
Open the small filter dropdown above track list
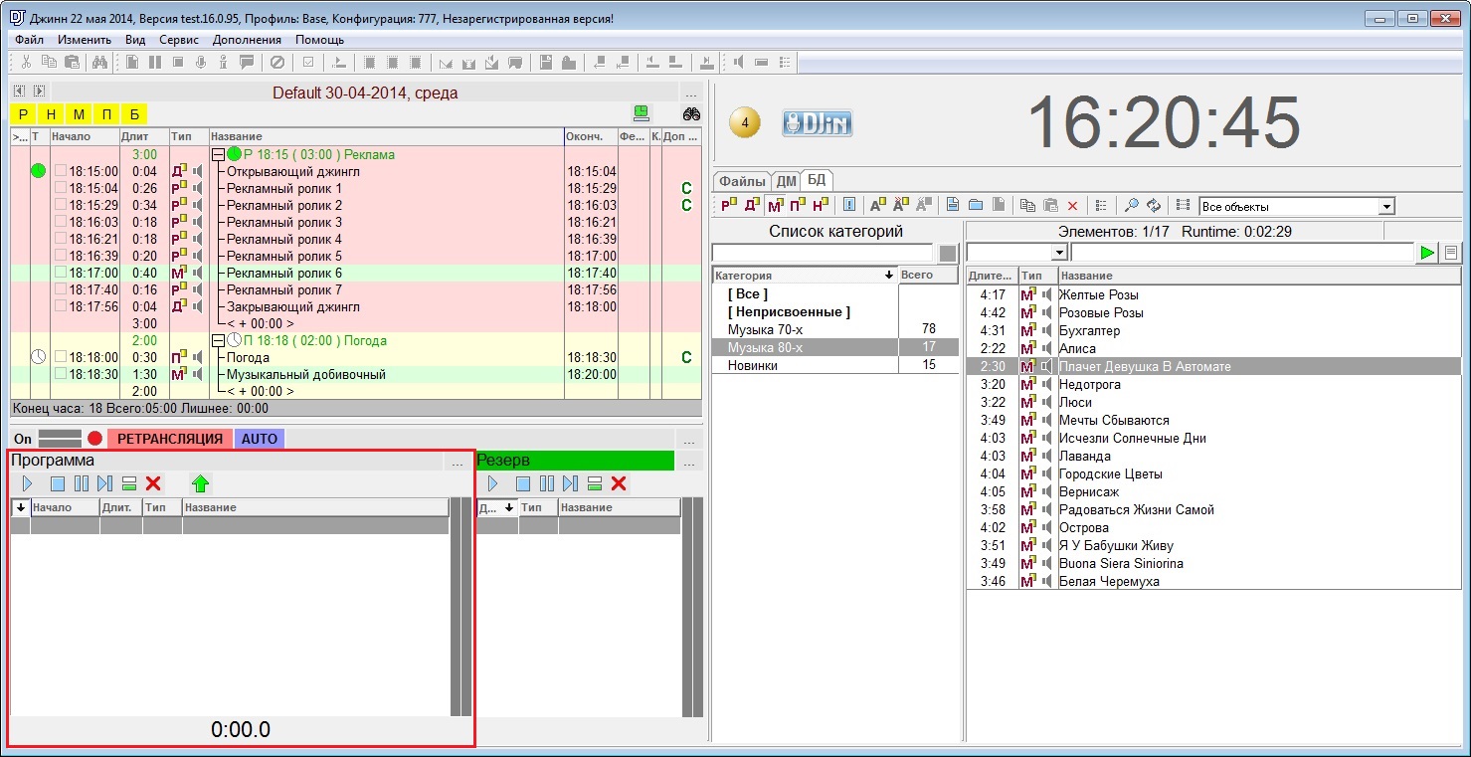[1059, 253]
